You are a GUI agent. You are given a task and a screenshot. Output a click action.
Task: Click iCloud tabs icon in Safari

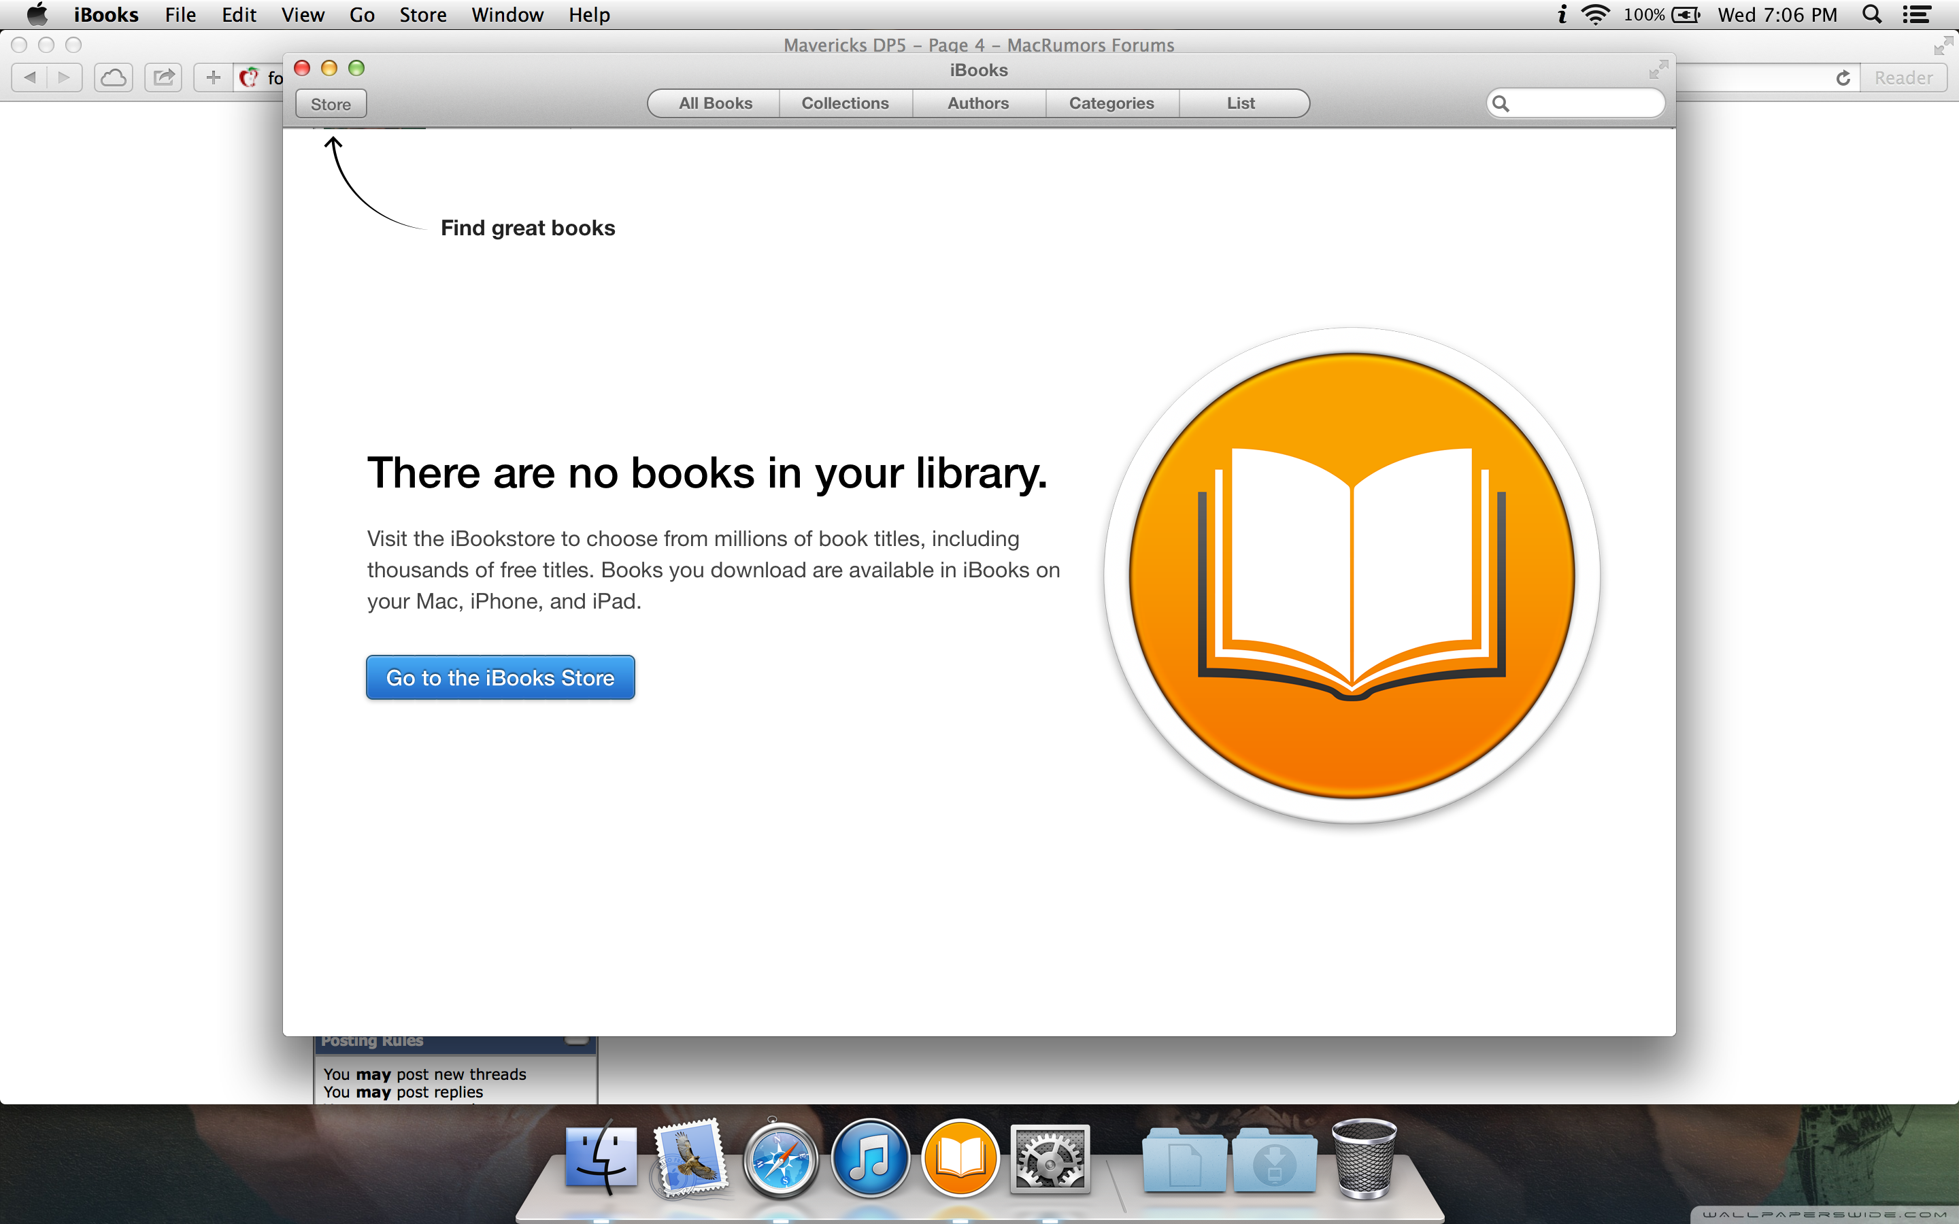pyautogui.click(x=114, y=77)
